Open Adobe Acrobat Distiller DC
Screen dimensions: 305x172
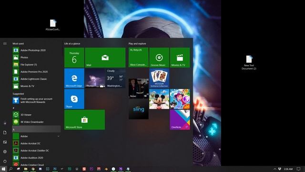click(36, 150)
